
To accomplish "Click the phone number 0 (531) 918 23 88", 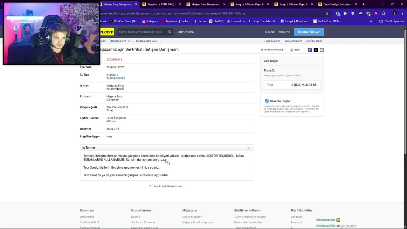I will click(x=304, y=85).
